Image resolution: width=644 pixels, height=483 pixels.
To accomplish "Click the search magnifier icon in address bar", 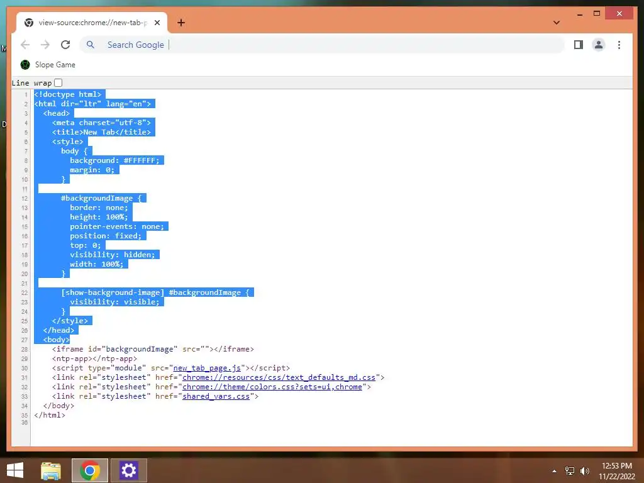I will [x=91, y=45].
